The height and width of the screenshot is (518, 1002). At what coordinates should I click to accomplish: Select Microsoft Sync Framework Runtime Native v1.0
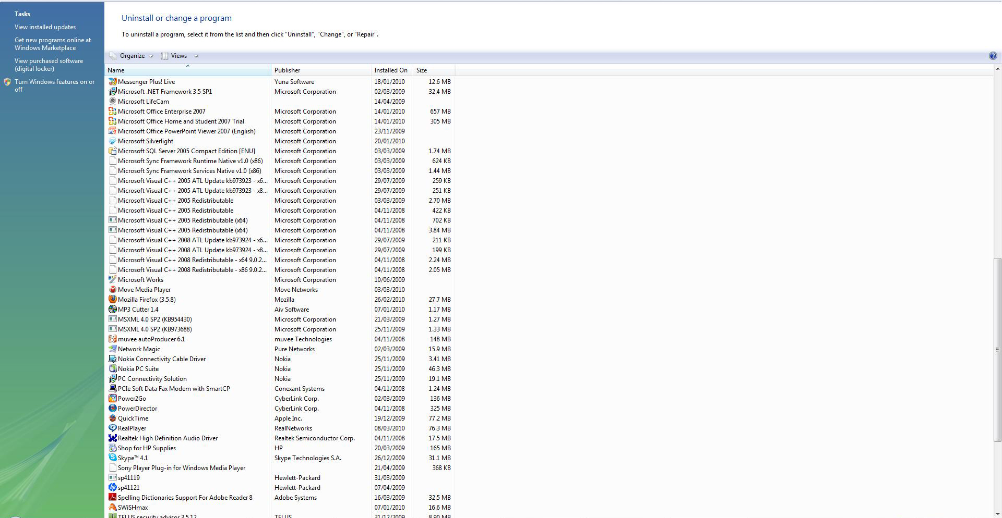pyautogui.click(x=190, y=161)
